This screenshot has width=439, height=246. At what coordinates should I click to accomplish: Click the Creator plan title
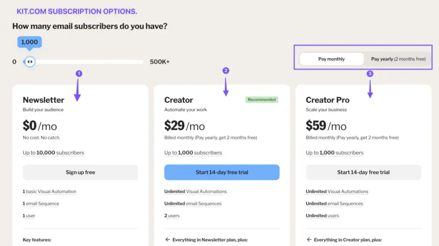179,100
